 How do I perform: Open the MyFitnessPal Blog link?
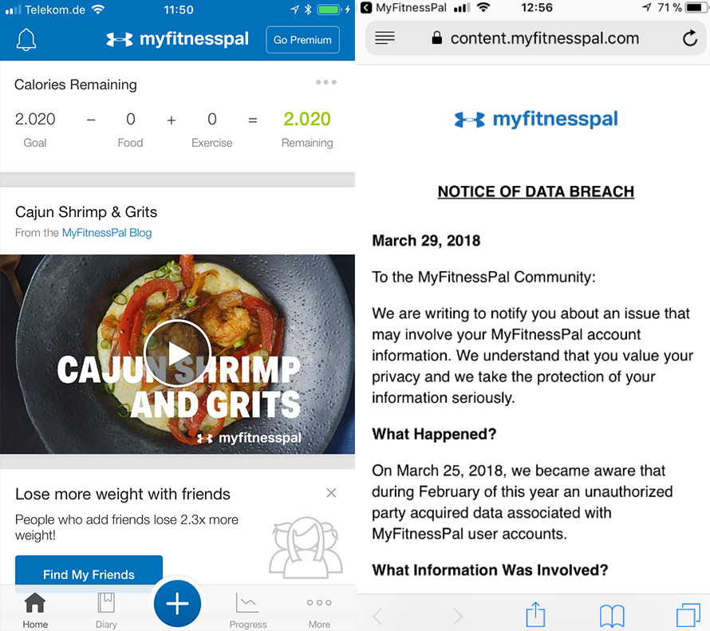click(x=107, y=233)
